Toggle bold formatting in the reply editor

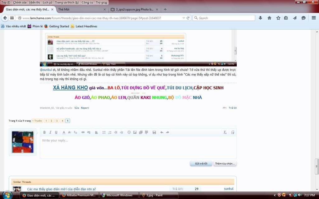tap(45, 132)
